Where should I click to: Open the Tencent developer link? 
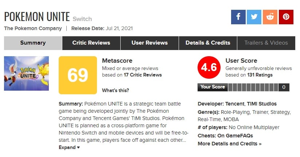(x=235, y=104)
